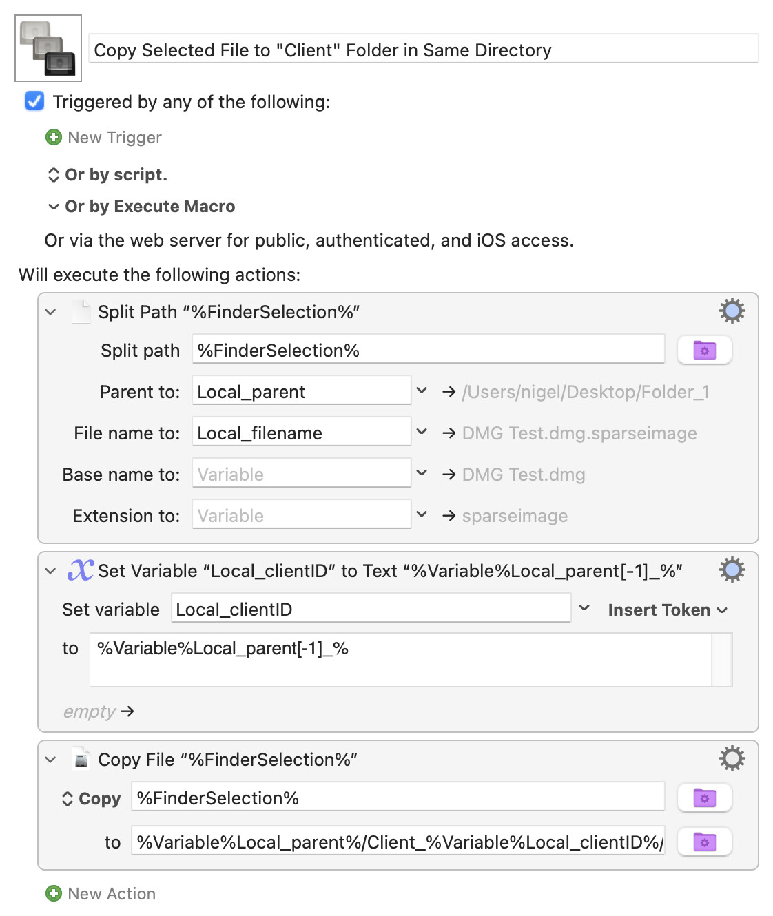Open gear menu for Copy File action
Screen dimensions: 773x916
click(x=732, y=759)
